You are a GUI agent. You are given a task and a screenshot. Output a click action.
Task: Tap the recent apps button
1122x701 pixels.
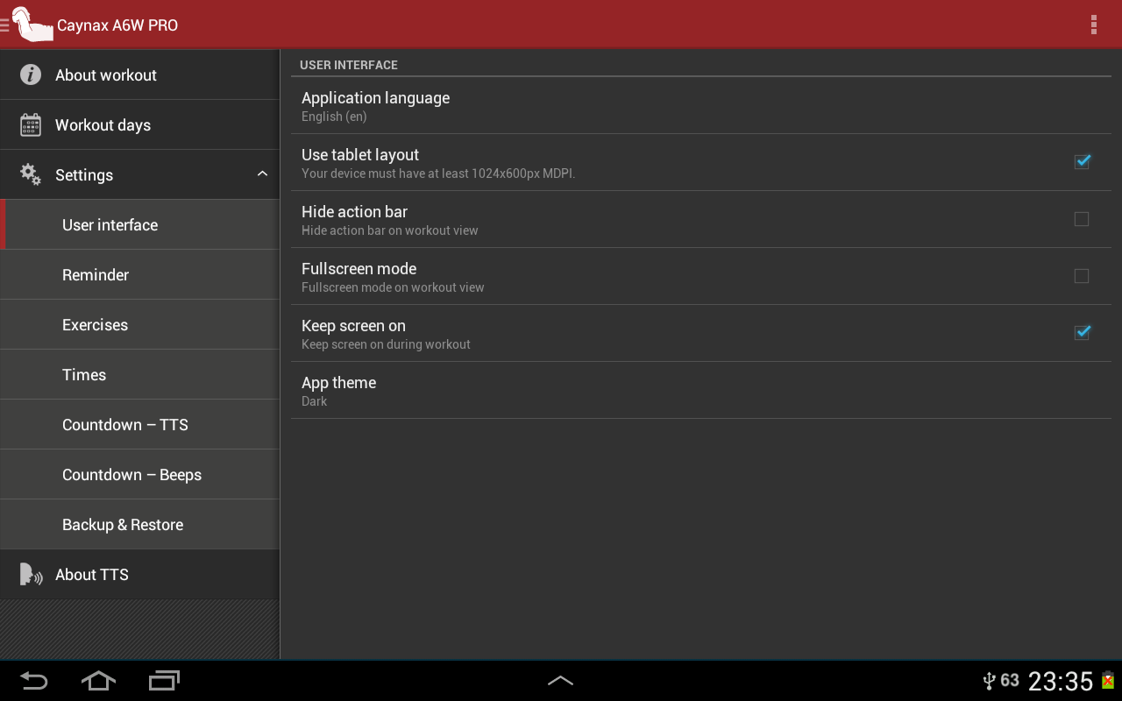164,680
